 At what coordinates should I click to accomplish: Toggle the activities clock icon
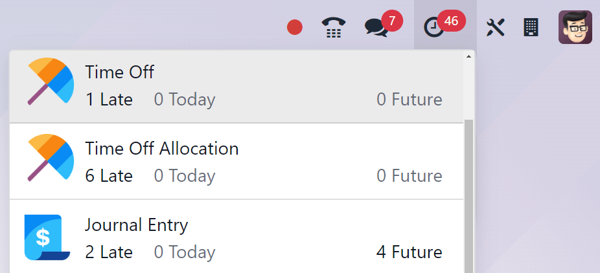[432, 27]
